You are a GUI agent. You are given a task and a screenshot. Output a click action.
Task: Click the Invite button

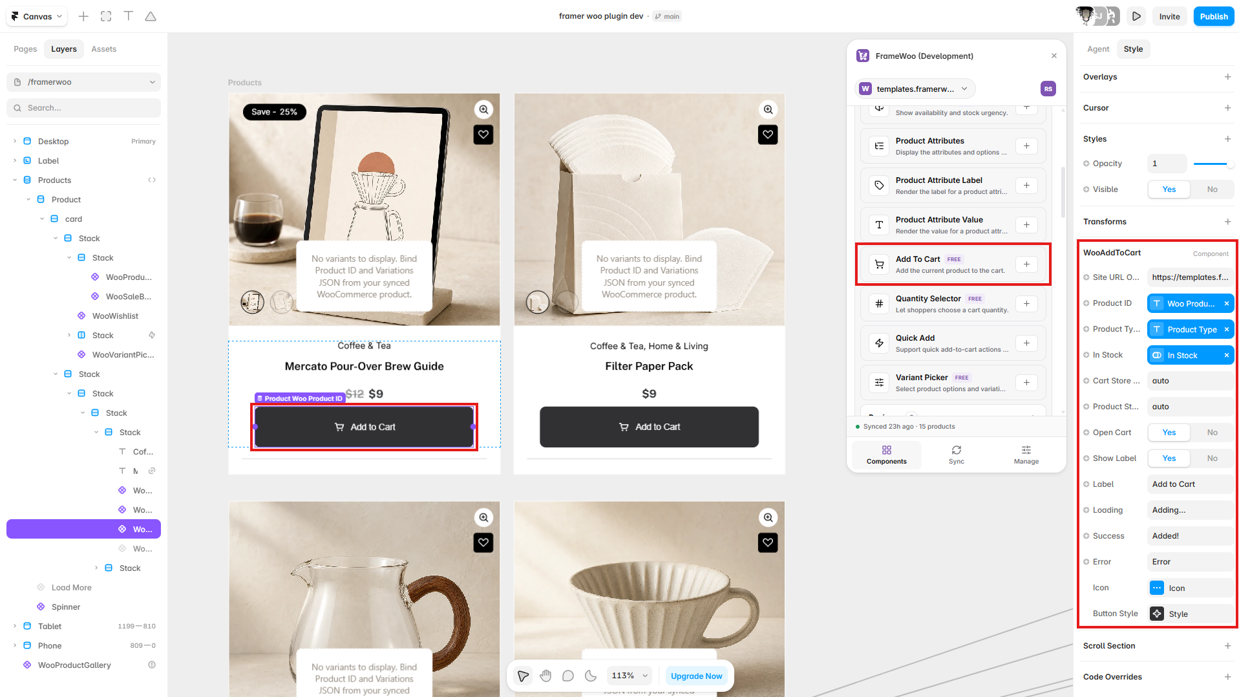tap(1169, 16)
